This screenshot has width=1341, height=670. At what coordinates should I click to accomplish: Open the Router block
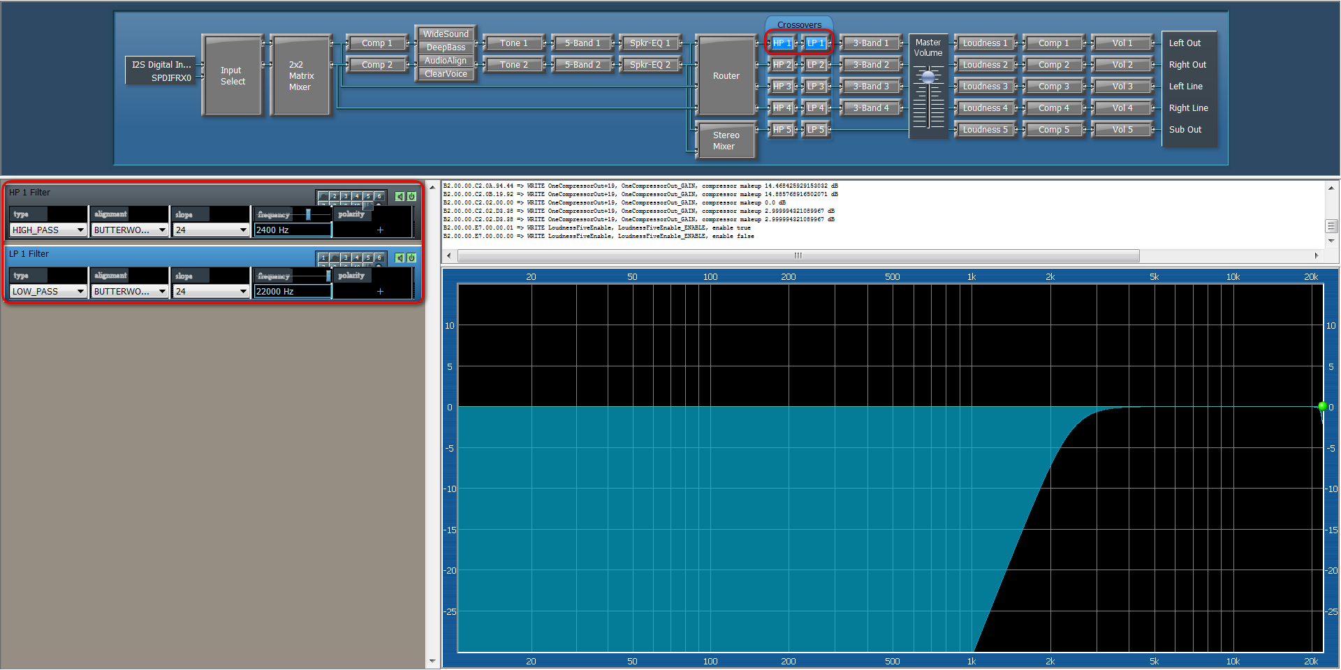(x=726, y=75)
